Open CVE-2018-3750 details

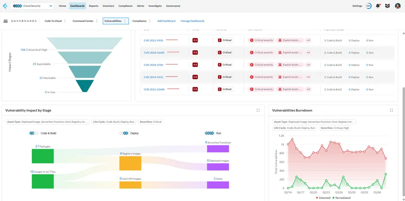[x=153, y=65]
